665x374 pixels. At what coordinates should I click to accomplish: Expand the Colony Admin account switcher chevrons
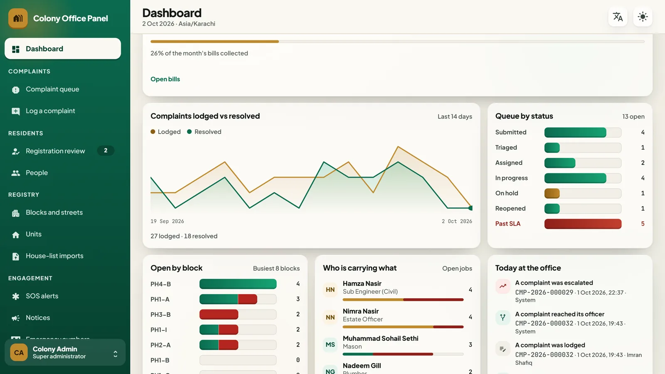[115, 354]
